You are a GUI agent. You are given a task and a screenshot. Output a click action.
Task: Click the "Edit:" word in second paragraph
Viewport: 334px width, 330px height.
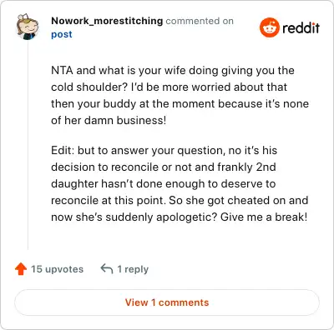pos(63,150)
